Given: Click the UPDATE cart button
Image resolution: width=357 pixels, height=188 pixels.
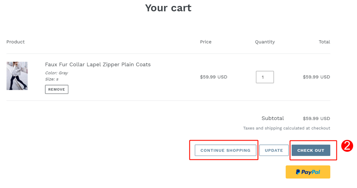Looking at the screenshot, I should click(x=274, y=150).
